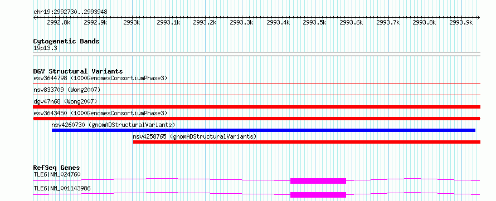Screen dimensions: 496x201
Task: Click ruler tick label 2993.5k
Action: pos(314,23)
